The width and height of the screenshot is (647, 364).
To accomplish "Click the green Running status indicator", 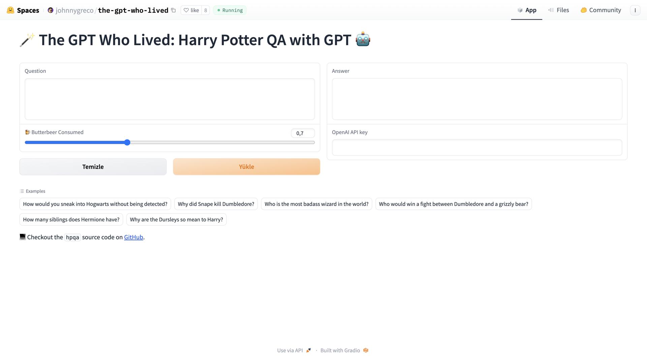I will click(229, 10).
